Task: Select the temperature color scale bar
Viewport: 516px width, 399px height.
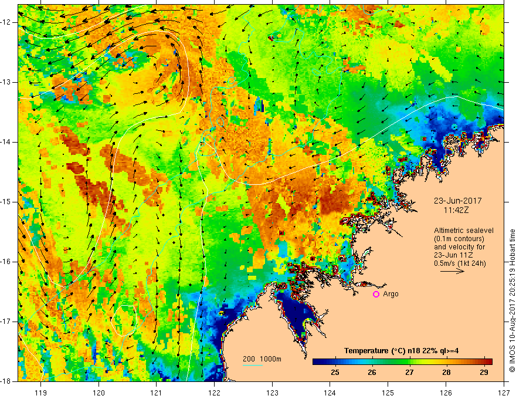Action: [402, 362]
